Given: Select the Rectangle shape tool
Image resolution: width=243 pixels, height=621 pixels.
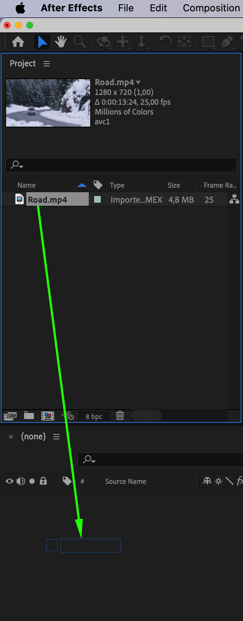Looking at the screenshot, I should (x=208, y=41).
